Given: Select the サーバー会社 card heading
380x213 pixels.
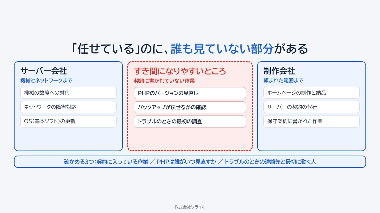Looking at the screenshot, I should pyautogui.click(x=44, y=71).
